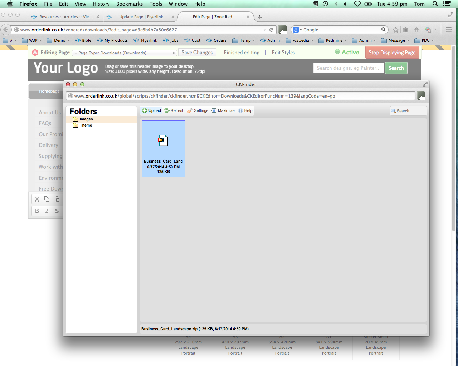Bookmark this page with the star icon
Viewport: 458px width, 366px height.
point(396,30)
